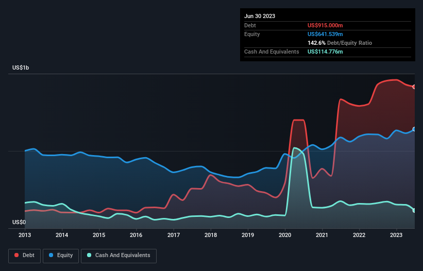Click the 2017 x-axis label
This screenshot has width=423, height=271.
tap(174, 235)
